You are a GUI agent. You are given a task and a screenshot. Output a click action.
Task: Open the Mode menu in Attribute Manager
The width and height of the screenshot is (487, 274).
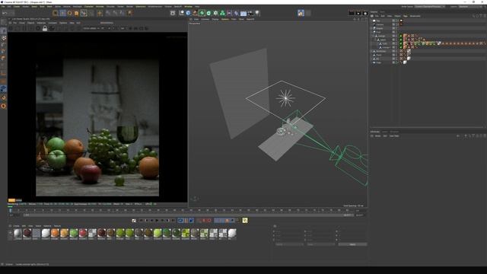pyautogui.click(x=378, y=136)
